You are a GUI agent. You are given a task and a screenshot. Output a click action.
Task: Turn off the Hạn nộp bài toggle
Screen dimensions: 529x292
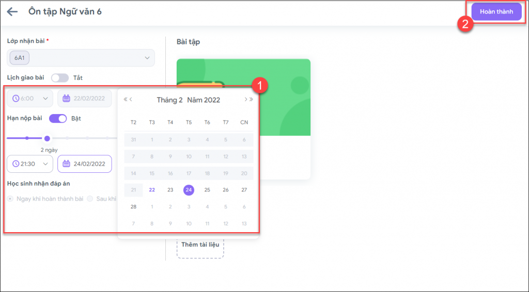coord(58,118)
